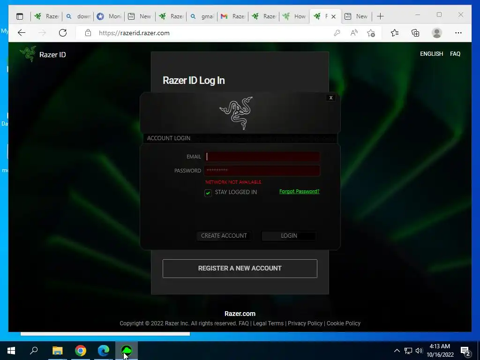Switch to the Moni tab
The image size is (480, 360).
click(109, 16)
